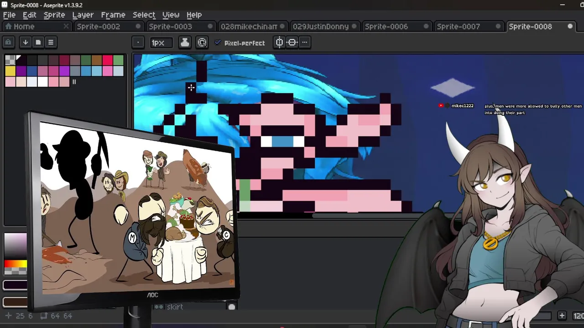Pick the white palette swatch

pyautogui.click(x=42, y=82)
